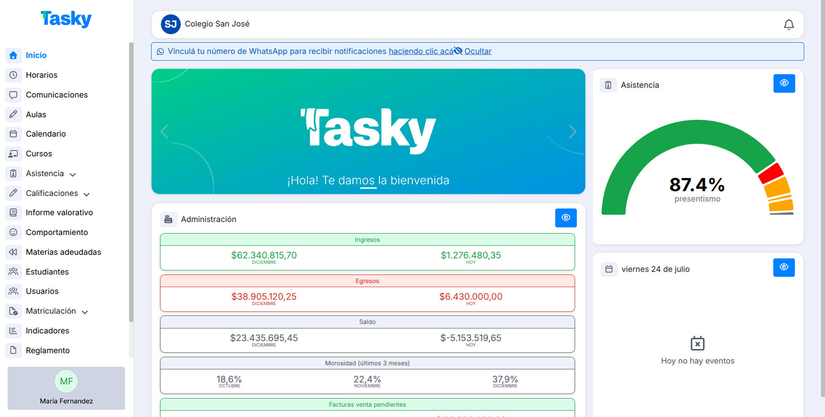Viewport: 825px width, 417px height.
Task: Click the 37,9% Diciembre morosidad value
Action: (x=505, y=380)
